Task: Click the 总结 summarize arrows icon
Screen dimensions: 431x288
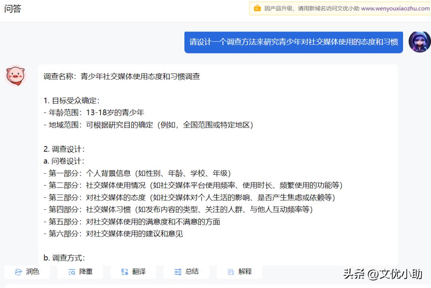Action: (x=178, y=272)
